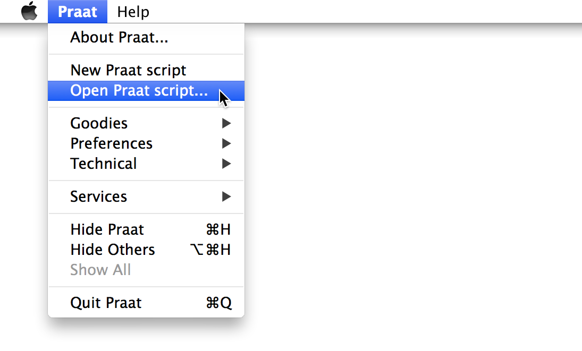Click the greyed-out Show All item
582x351 pixels.
(x=100, y=270)
